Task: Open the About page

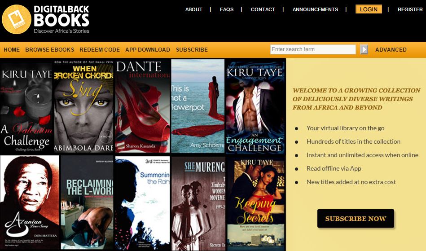Action: click(x=194, y=9)
